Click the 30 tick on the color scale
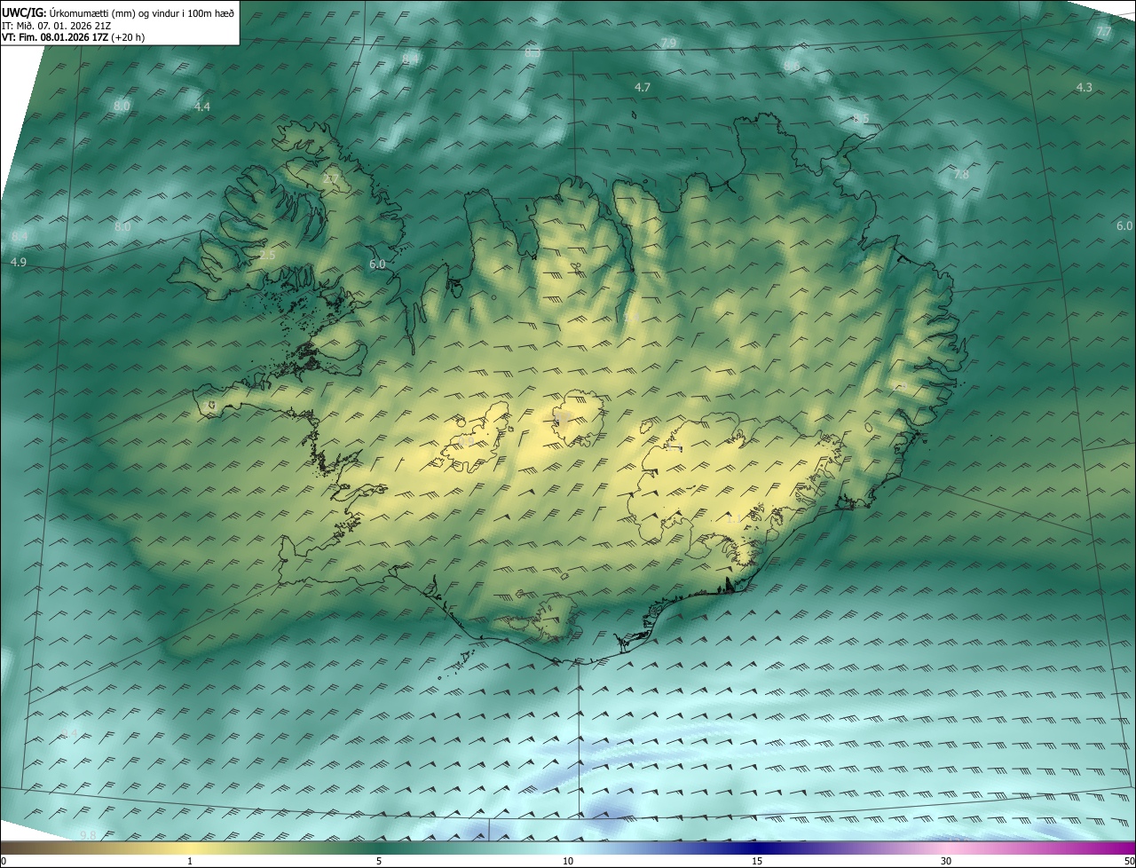 [946, 861]
